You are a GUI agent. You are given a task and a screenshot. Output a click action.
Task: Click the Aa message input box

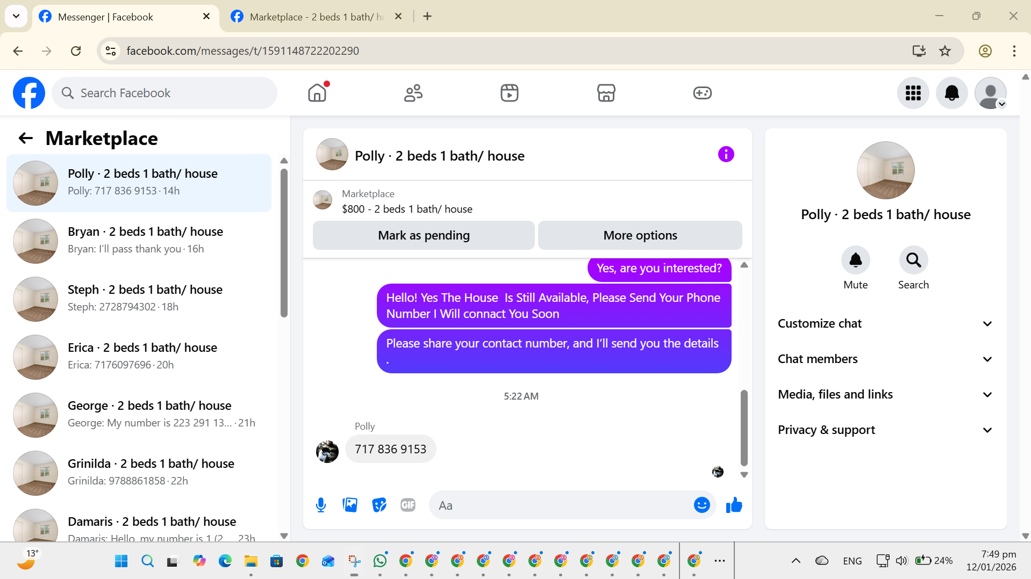click(x=562, y=505)
